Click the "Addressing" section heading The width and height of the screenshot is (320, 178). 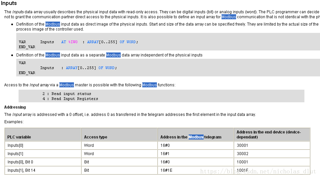pyautogui.click(x=15, y=107)
